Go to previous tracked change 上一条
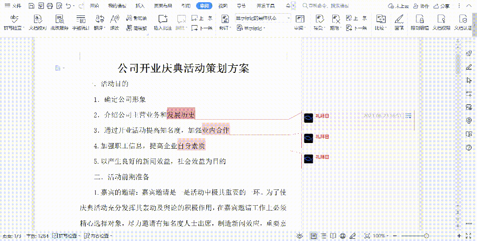The width and height of the screenshot is (477, 241). click(357, 18)
